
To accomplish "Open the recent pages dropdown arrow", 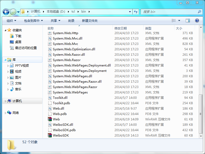I will 18,12.
